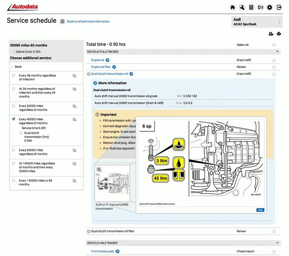Check At 36 months then every 24 months
Screen dimensions: 289x256
(x=13, y=88)
